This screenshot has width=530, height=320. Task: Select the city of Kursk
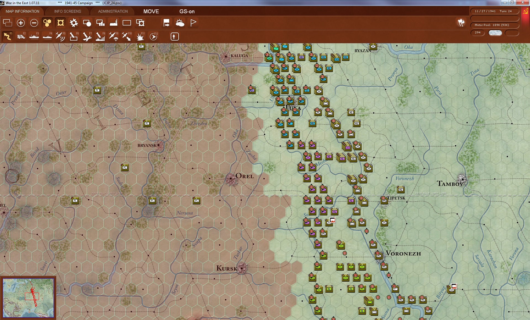pos(242,268)
